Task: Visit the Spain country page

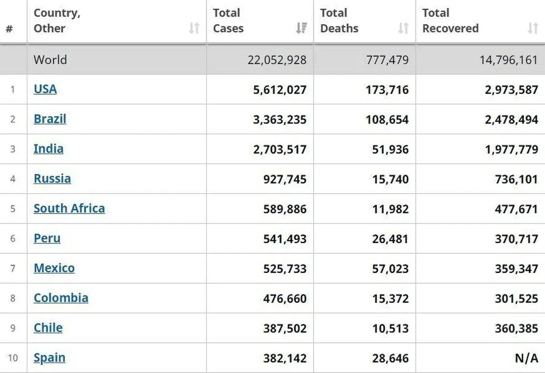Action: click(50, 358)
